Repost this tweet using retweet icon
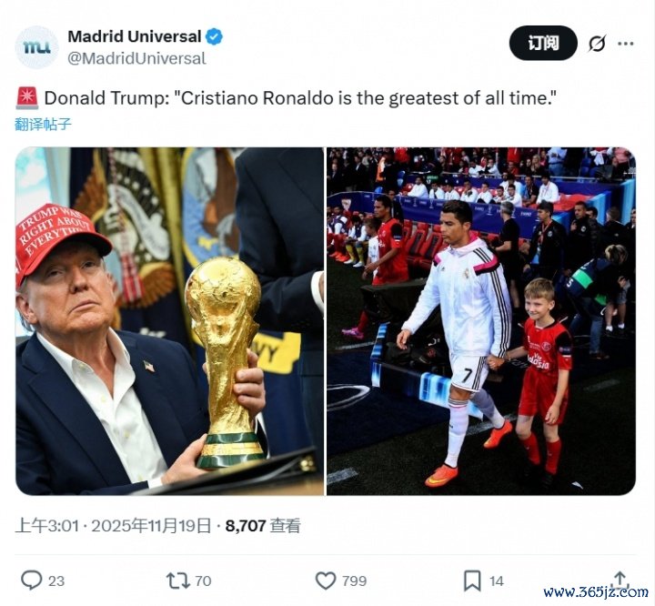This screenshot has width=655, height=606. pyautogui.click(x=178, y=581)
